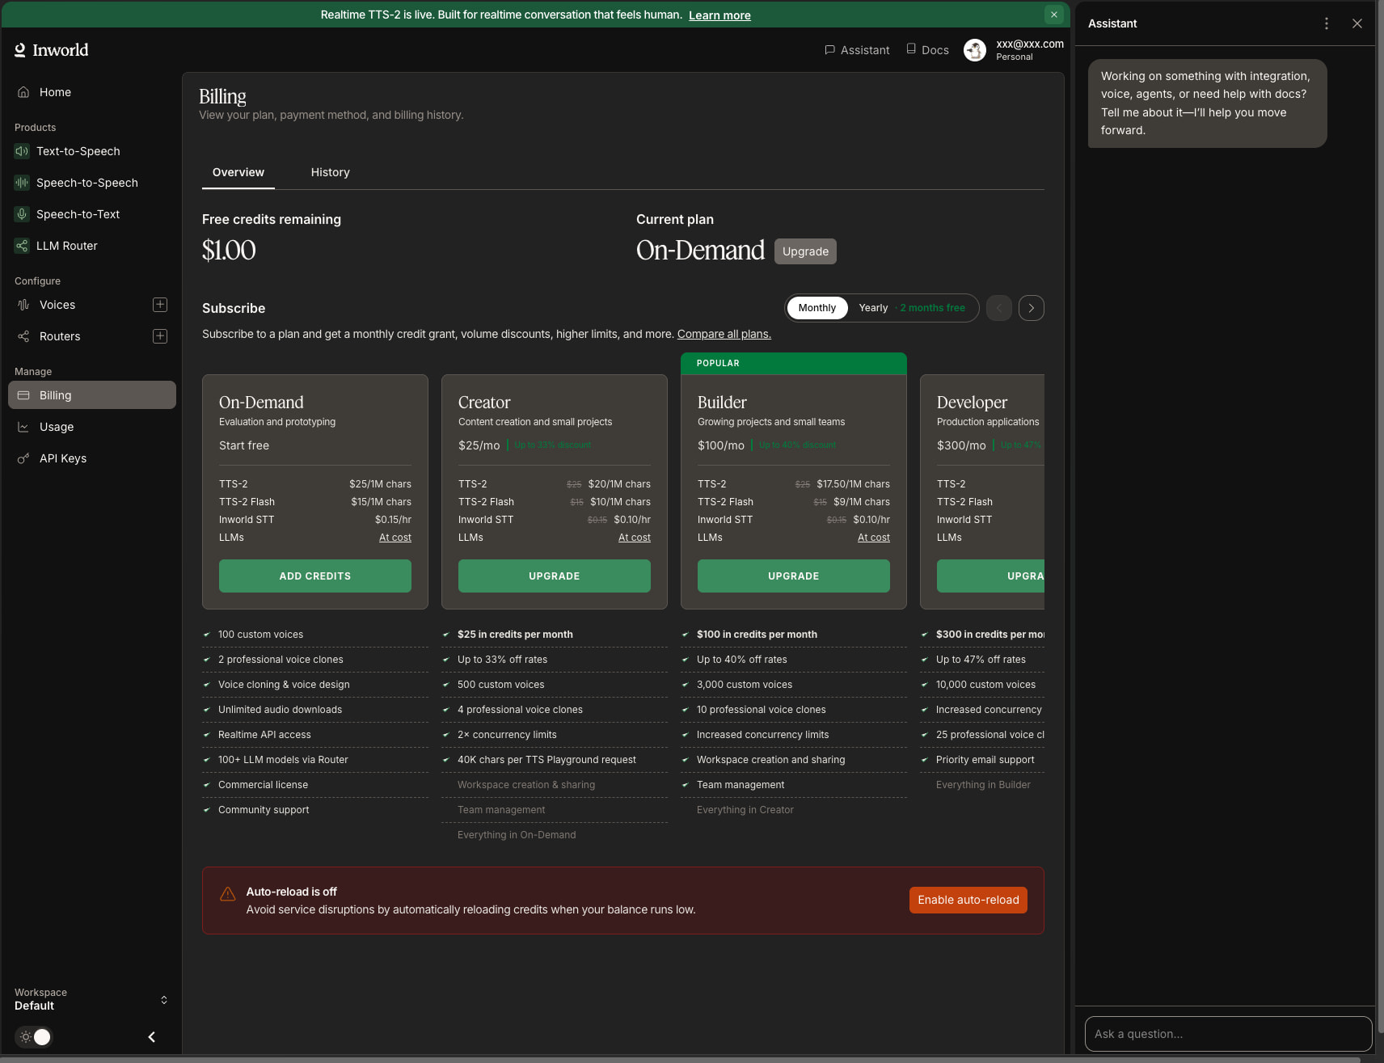The height and width of the screenshot is (1063, 1384).
Task: Collapse the sidebar with chevron
Action: coord(151,1037)
